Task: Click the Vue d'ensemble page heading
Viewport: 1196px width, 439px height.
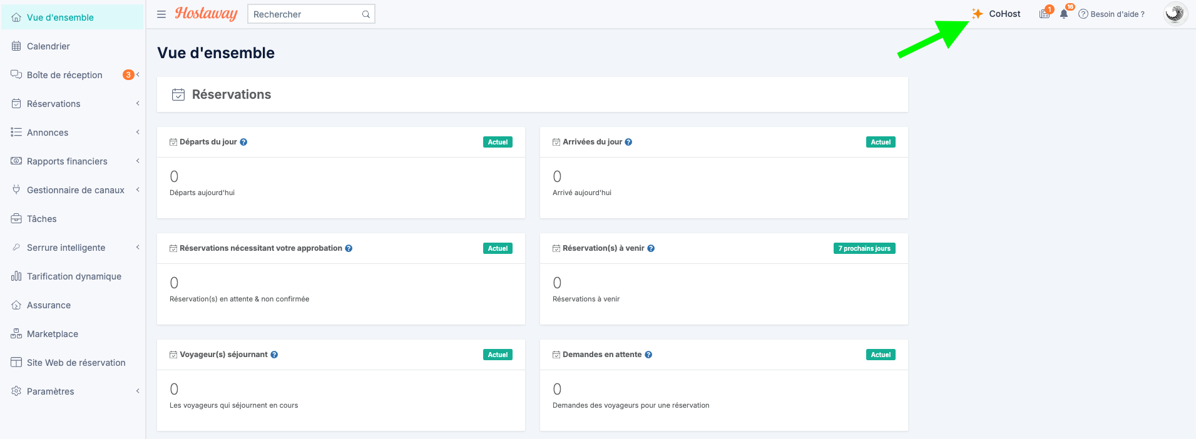Action: point(216,53)
